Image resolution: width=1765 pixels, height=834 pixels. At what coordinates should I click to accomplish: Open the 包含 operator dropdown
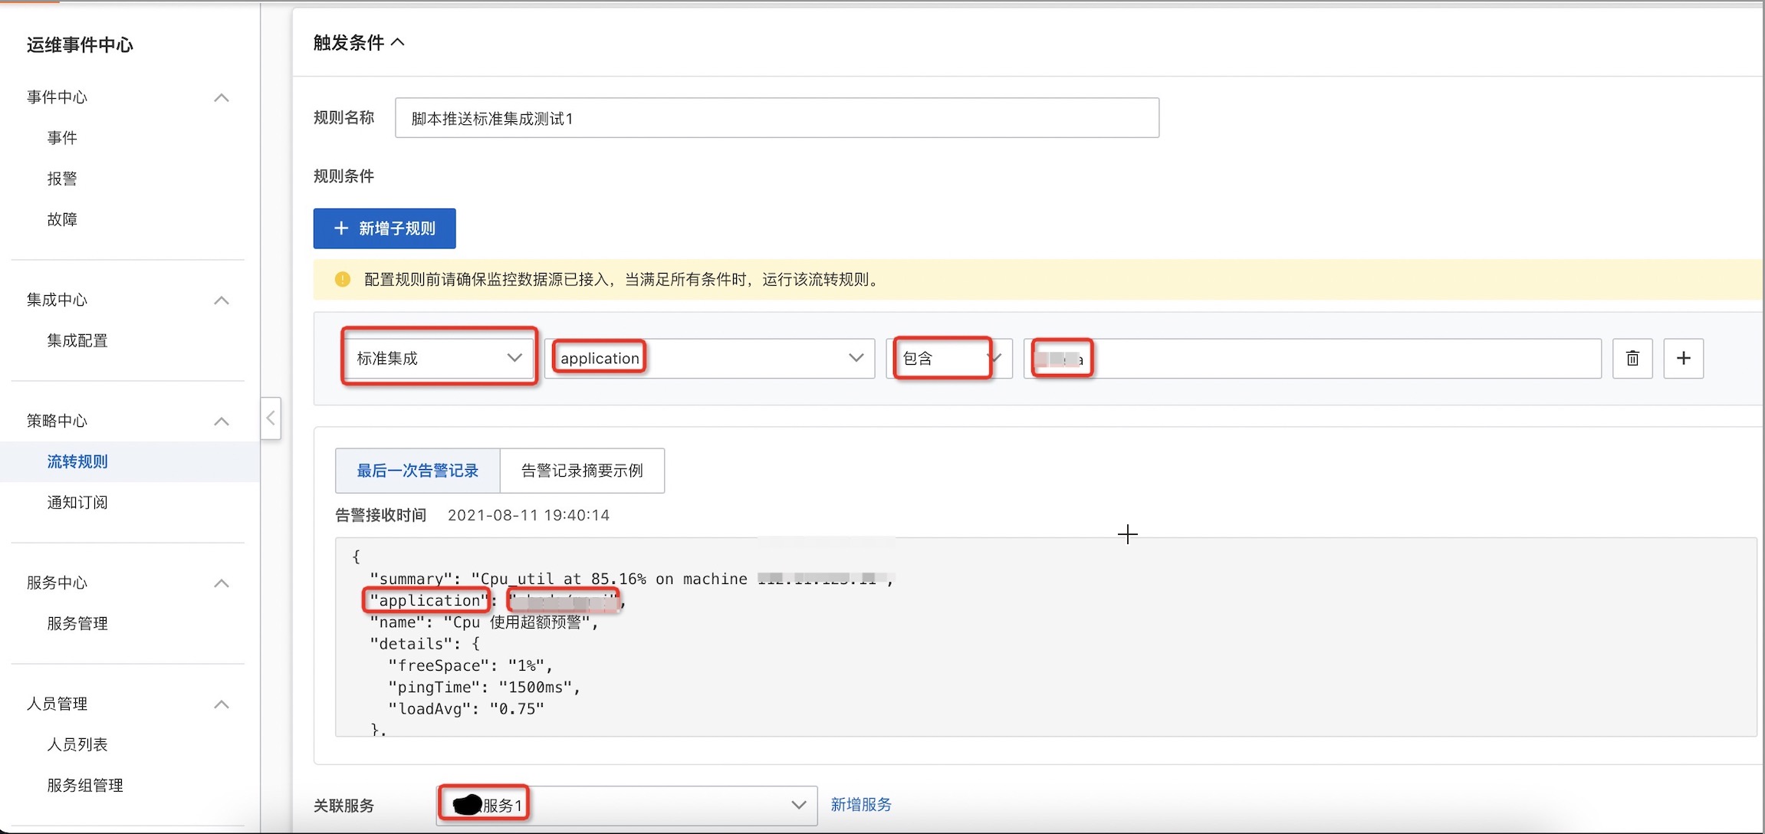point(949,358)
